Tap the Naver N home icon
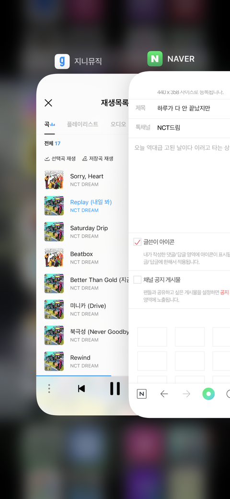This screenshot has width=230, height=499. pos(142,394)
